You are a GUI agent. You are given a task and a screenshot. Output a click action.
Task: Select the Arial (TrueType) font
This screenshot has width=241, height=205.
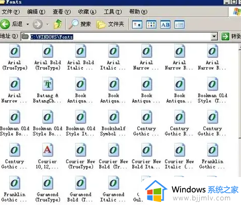click(15, 57)
